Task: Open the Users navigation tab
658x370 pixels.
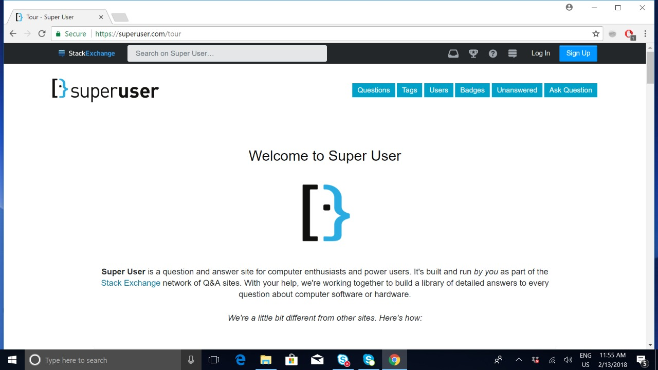Action: click(438, 90)
